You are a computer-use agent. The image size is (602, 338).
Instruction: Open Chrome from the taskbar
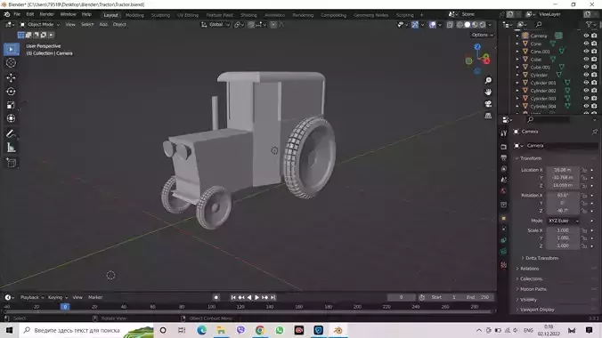(x=260, y=330)
